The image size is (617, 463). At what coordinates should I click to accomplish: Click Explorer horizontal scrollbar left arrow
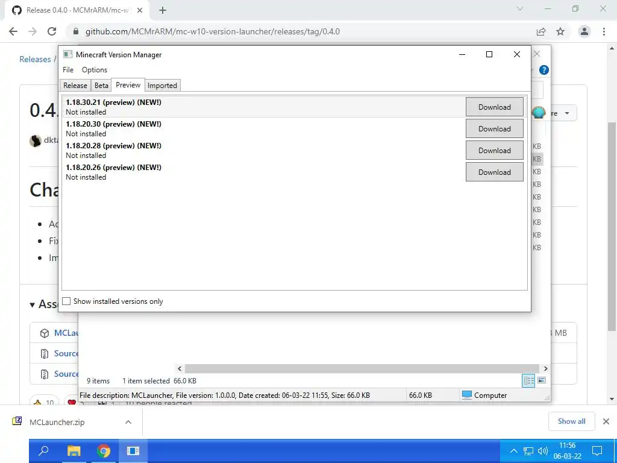click(x=180, y=368)
